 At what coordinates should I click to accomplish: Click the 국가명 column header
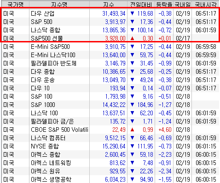(x=16, y=4)
